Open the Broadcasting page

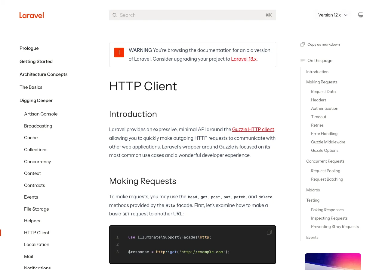[38, 126]
